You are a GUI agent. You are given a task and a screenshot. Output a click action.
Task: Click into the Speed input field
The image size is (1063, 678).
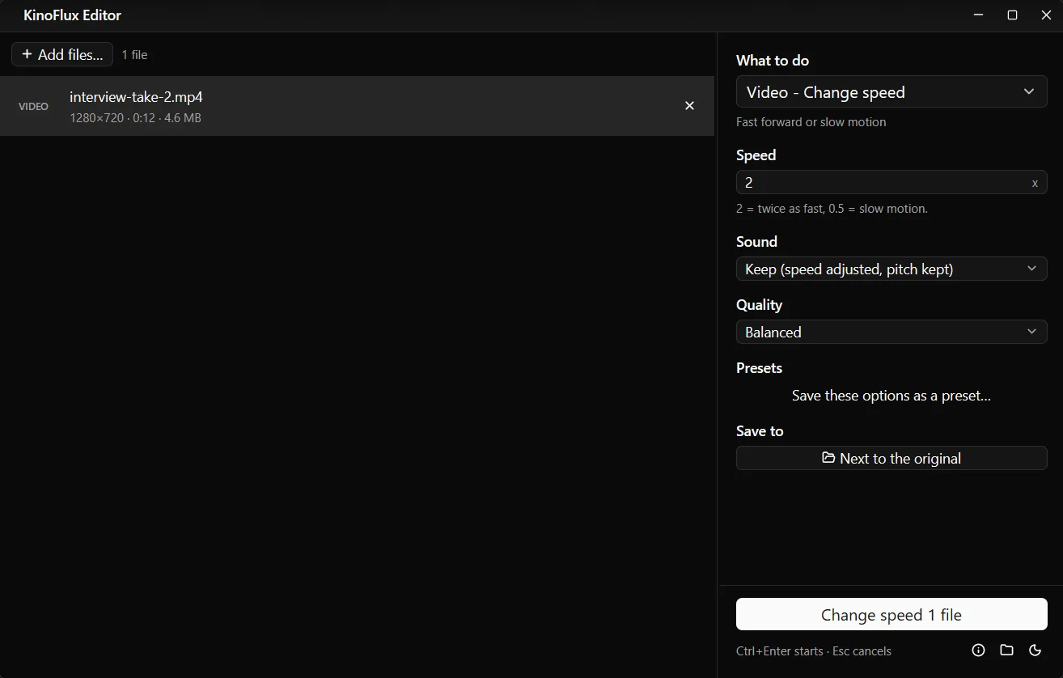891,183
